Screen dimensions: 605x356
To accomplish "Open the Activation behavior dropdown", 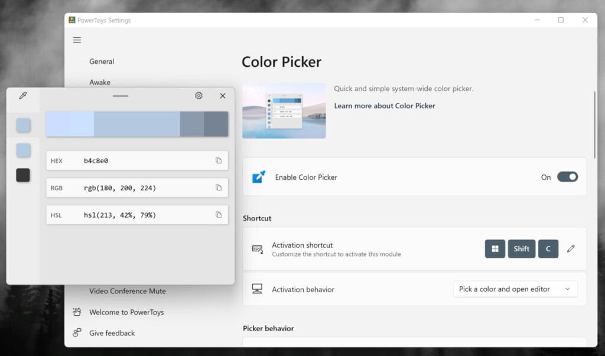I will tap(515, 289).
